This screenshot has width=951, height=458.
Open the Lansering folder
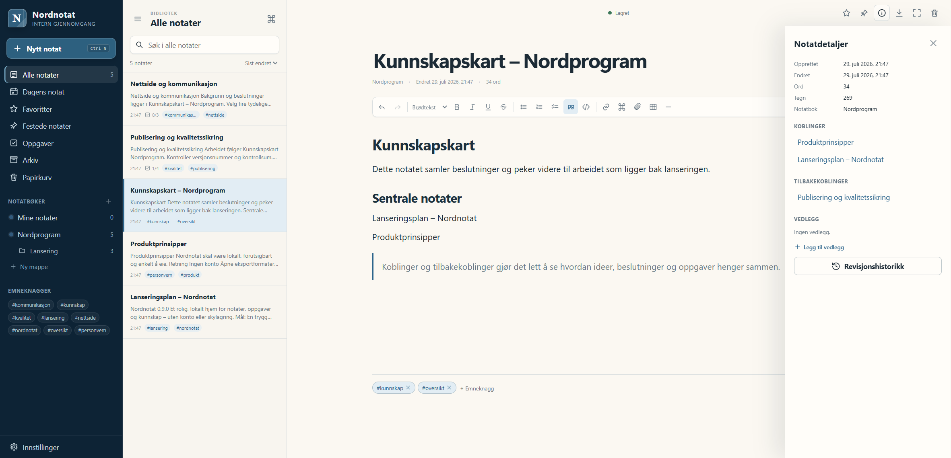click(x=66, y=251)
